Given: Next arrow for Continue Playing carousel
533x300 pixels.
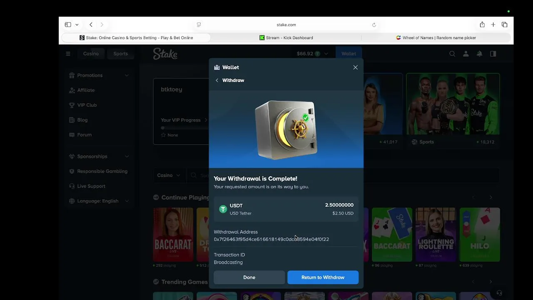Looking at the screenshot, I should pos(491,197).
